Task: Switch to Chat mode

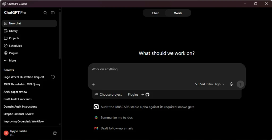Action: [x=155, y=13]
